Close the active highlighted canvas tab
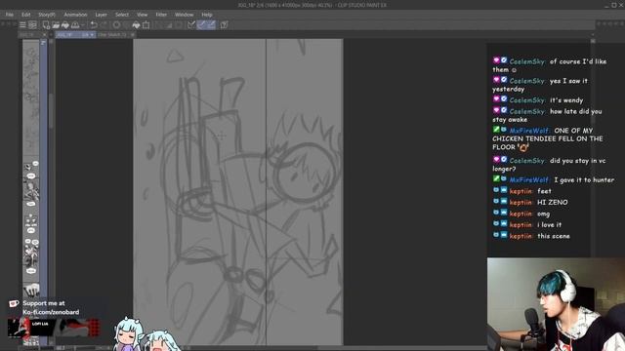This screenshot has height=351, width=625. (92, 35)
